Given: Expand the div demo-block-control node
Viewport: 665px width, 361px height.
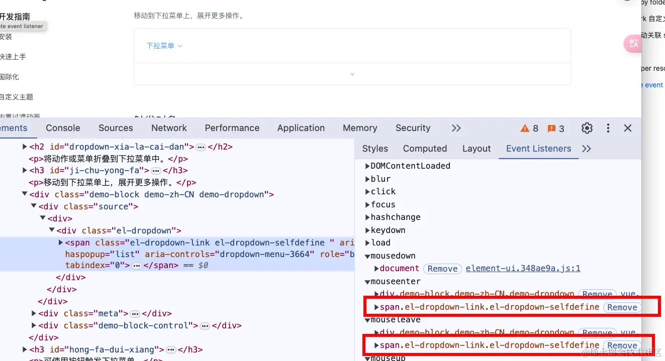Looking at the screenshot, I should click(34, 325).
